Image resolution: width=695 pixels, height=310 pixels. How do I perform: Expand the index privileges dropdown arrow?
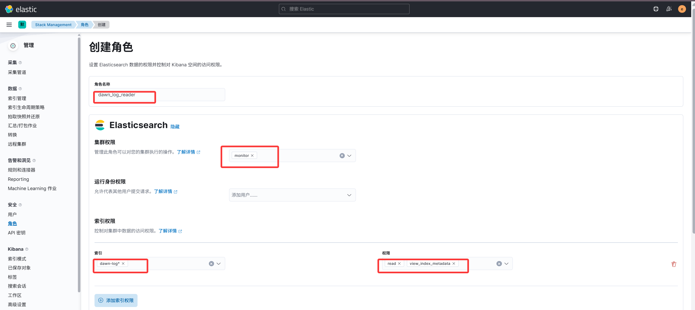click(x=506, y=264)
